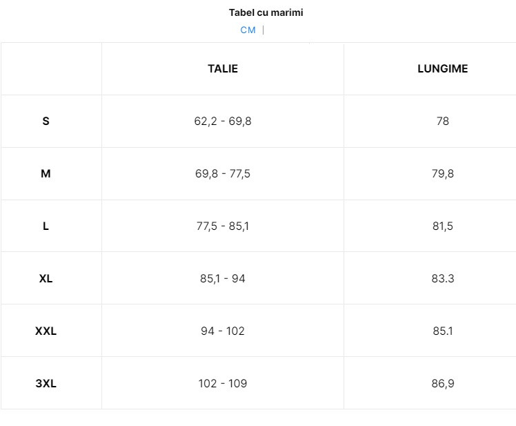516x426 pixels.
Task: Click the Tabel cu marimi heading
Action: (266, 12)
